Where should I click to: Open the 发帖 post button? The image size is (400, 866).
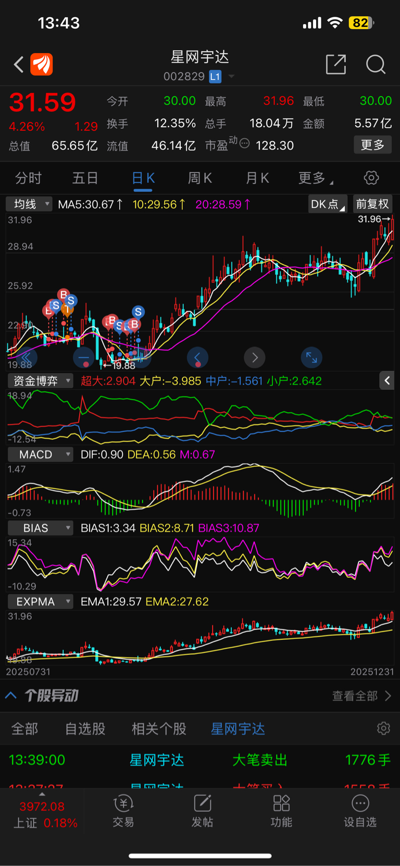coord(202,811)
